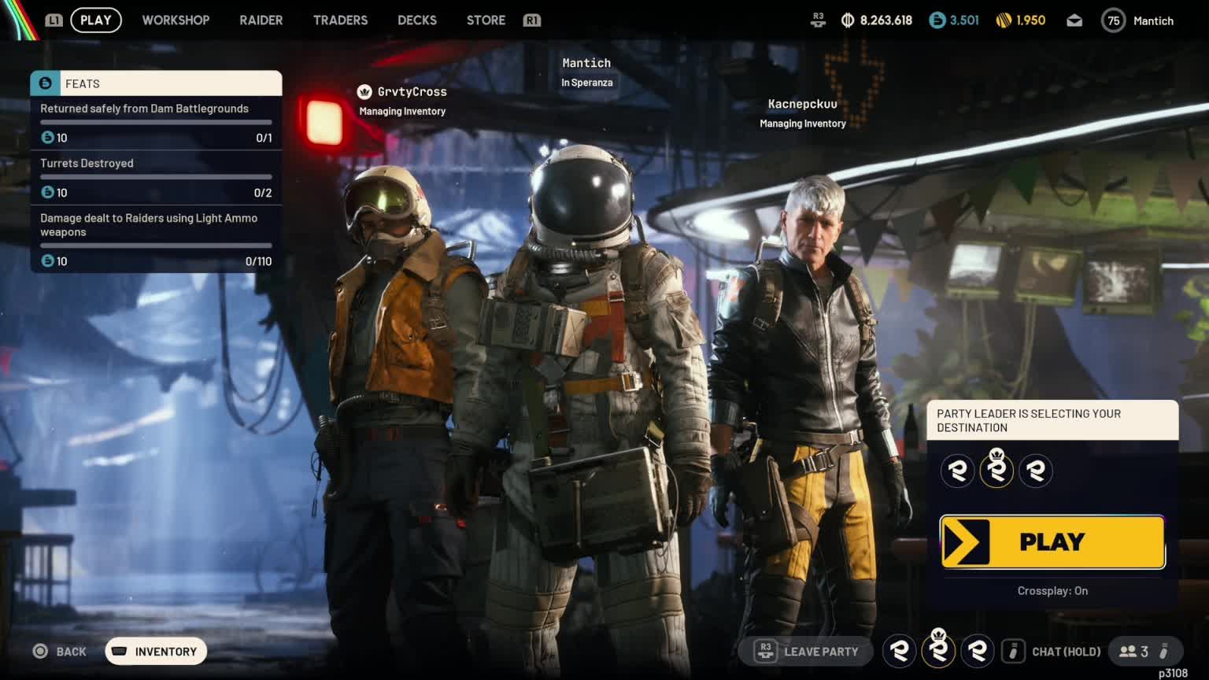Viewport: 1209px width, 680px height.
Task: Select player name Kacnepckuu
Action: click(x=802, y=104)
